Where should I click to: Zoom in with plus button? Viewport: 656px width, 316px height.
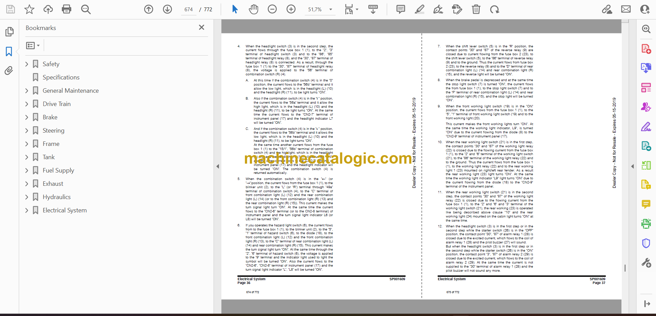(x=291, y=9)
